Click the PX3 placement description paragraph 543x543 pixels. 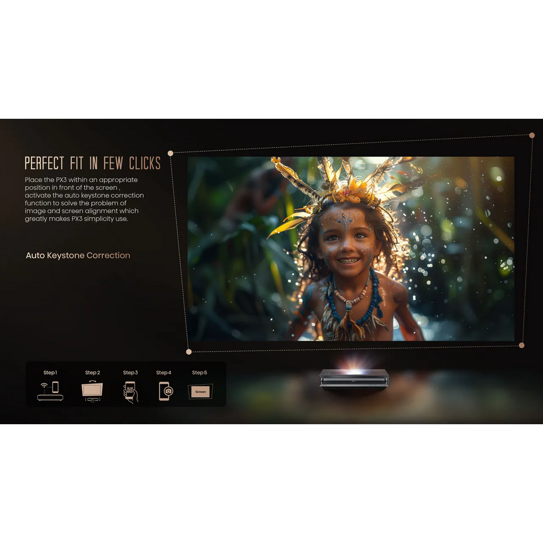(x=84, y=199)
